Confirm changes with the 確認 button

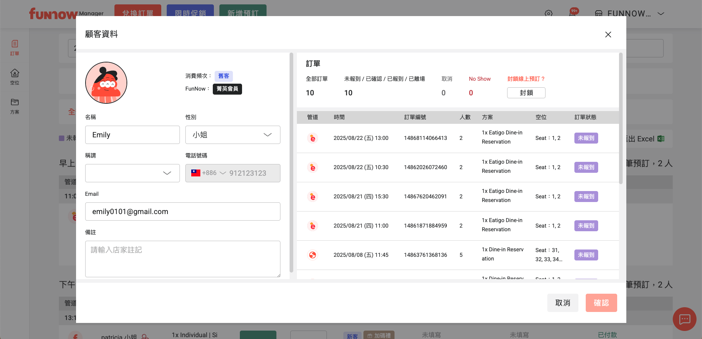coord(601,303)
